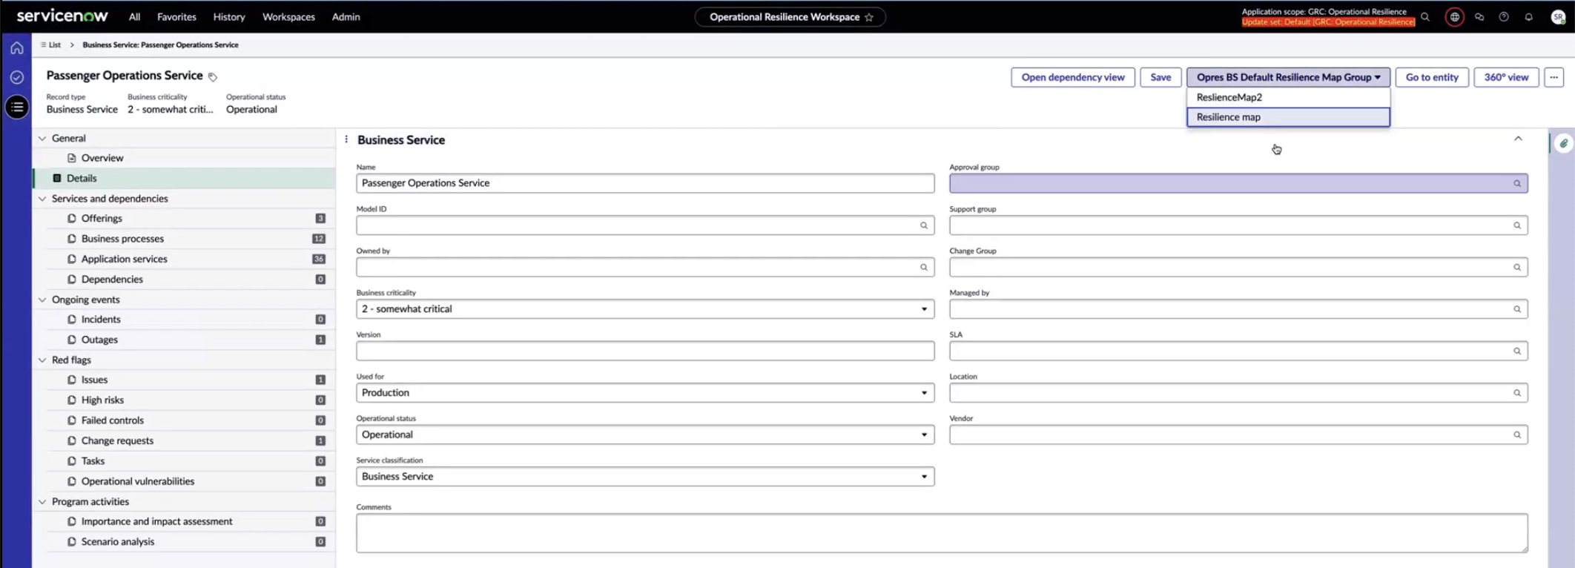Search lookup for Location field
The width and height of the screenshot is (1575, 568).
point(1517,393)
